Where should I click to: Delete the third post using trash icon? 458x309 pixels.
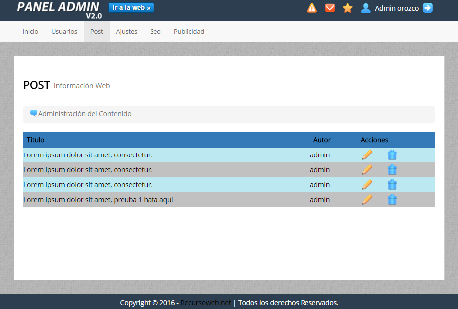[392, 185]
